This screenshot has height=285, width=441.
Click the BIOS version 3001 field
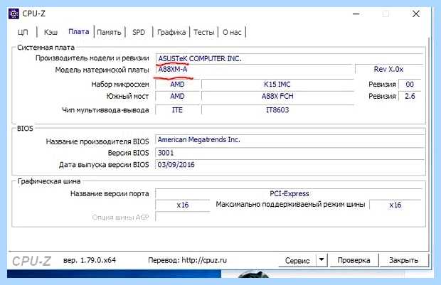click(289, 153)
